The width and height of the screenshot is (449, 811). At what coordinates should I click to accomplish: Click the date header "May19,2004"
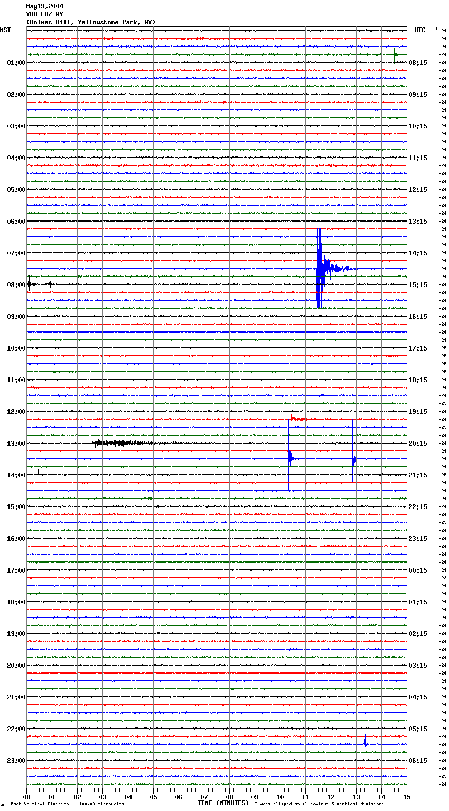click(44, 6)
